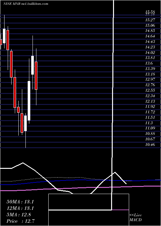Click the long red candlestick ending near 11.92
This screenshot has width=161, height=226.
(x=15, y=92)
